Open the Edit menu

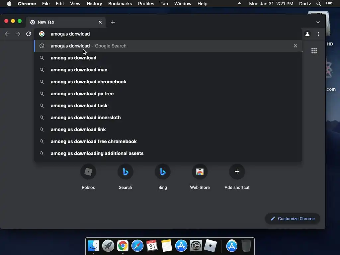point(60,4)
